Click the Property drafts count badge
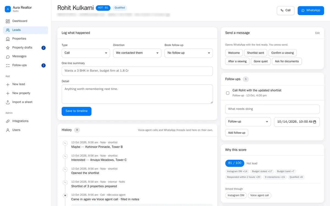The width and height of the screenshot is (330, 206). pyautogui.click(x=43, y=48)
